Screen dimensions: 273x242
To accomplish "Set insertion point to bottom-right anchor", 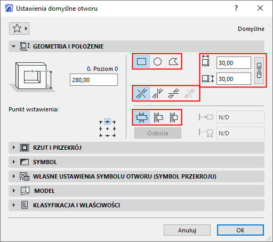I will (114, 135).
